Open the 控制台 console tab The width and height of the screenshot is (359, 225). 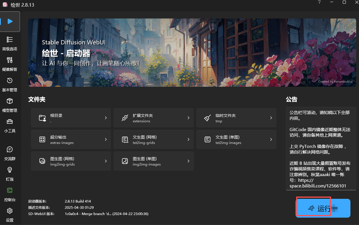click(x=10, y=194)
